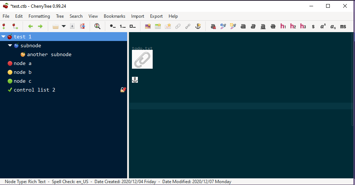Collapse the subnode tree branch
This screenshot has width=355, height=185.
click(10, 45)
